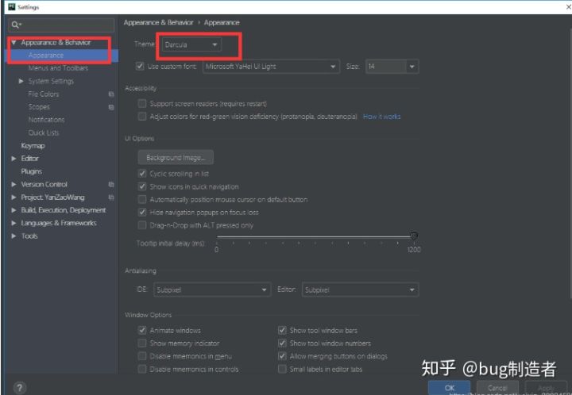Open the How it works link
The image size is (572, 395).
(381, 117)
